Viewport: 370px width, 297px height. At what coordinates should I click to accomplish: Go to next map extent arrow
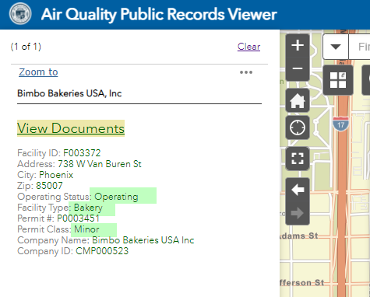coord(298,213)
